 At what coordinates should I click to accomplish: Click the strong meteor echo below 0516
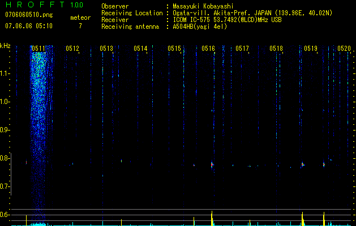tap(212, 164)
